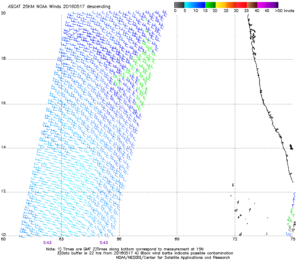
Task: Click the longitude '75' axis label
Action: 293,239
